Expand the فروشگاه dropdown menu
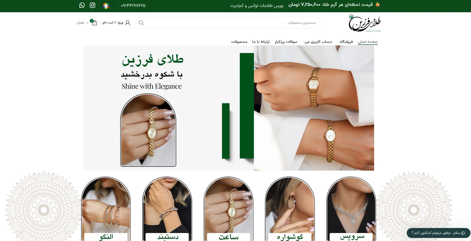The height and width of the screenshot is (241, 471). point(345,42)
